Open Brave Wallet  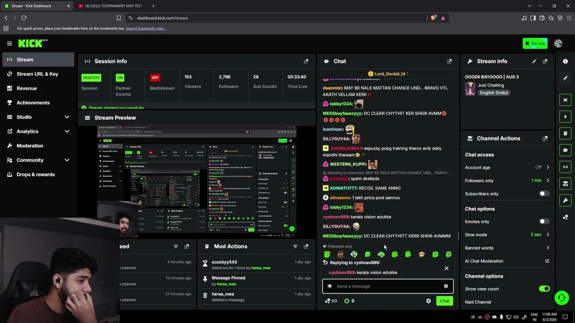coord(542,18)
